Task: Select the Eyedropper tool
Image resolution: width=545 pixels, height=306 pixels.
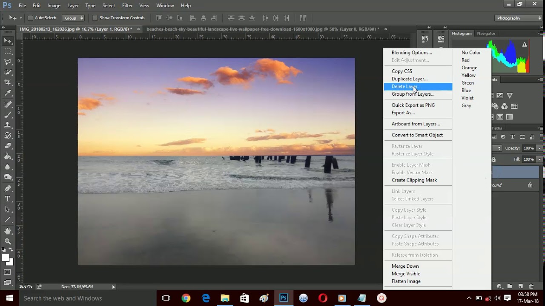Action: (x=8, y=93)
